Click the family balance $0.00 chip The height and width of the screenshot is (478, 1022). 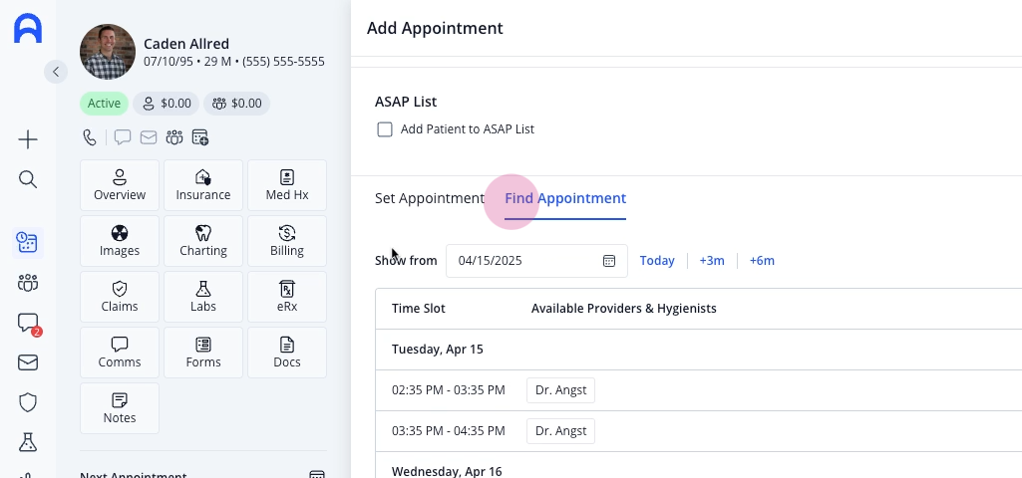[236, 104]
